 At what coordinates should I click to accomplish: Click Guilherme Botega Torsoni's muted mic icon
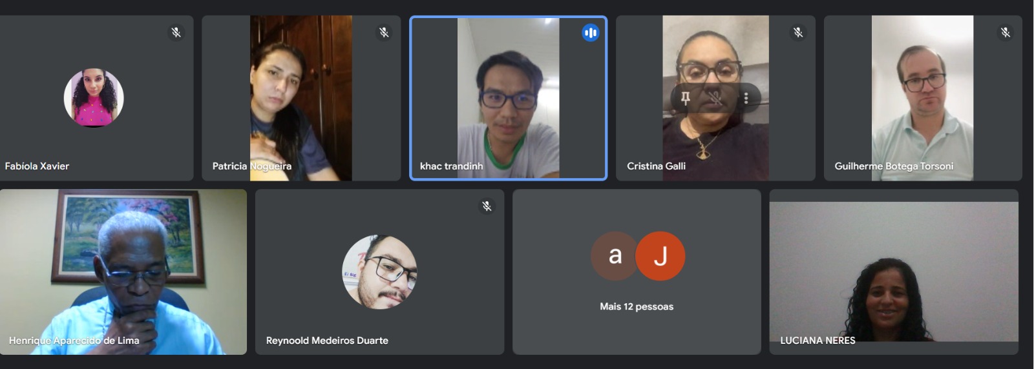coord(1006,32)
